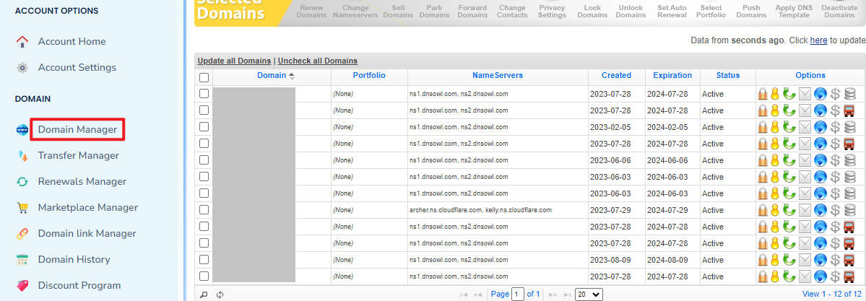Viewport: 866px width, 301px height.
Task: Click the page number input field
Action: pos(517,295)
